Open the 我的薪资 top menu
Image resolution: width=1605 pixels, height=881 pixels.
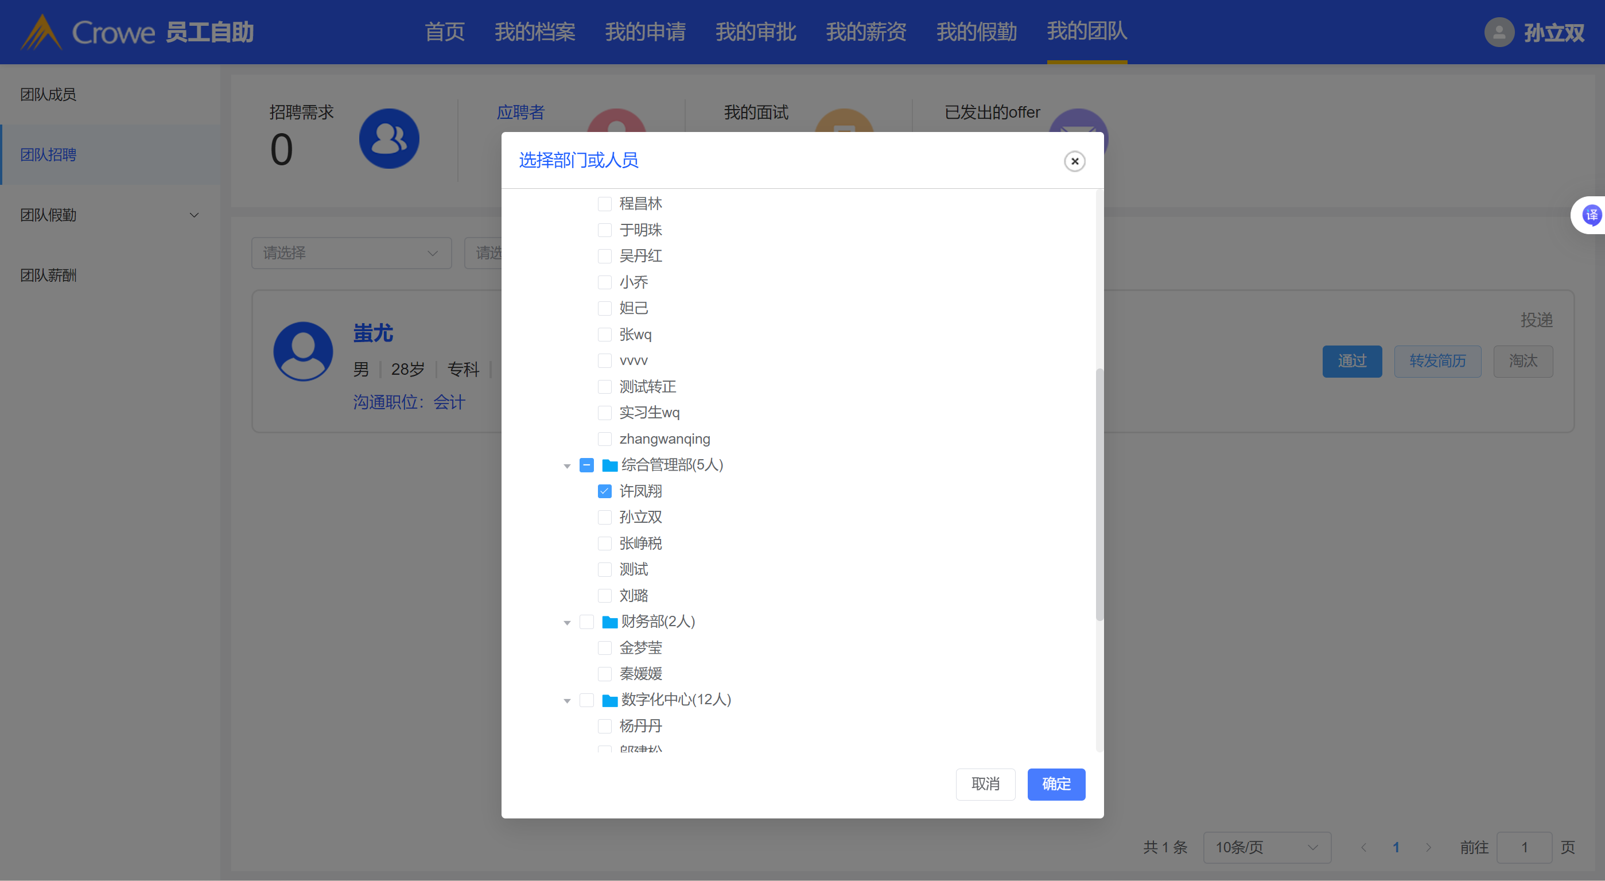[x=866, y=32]
